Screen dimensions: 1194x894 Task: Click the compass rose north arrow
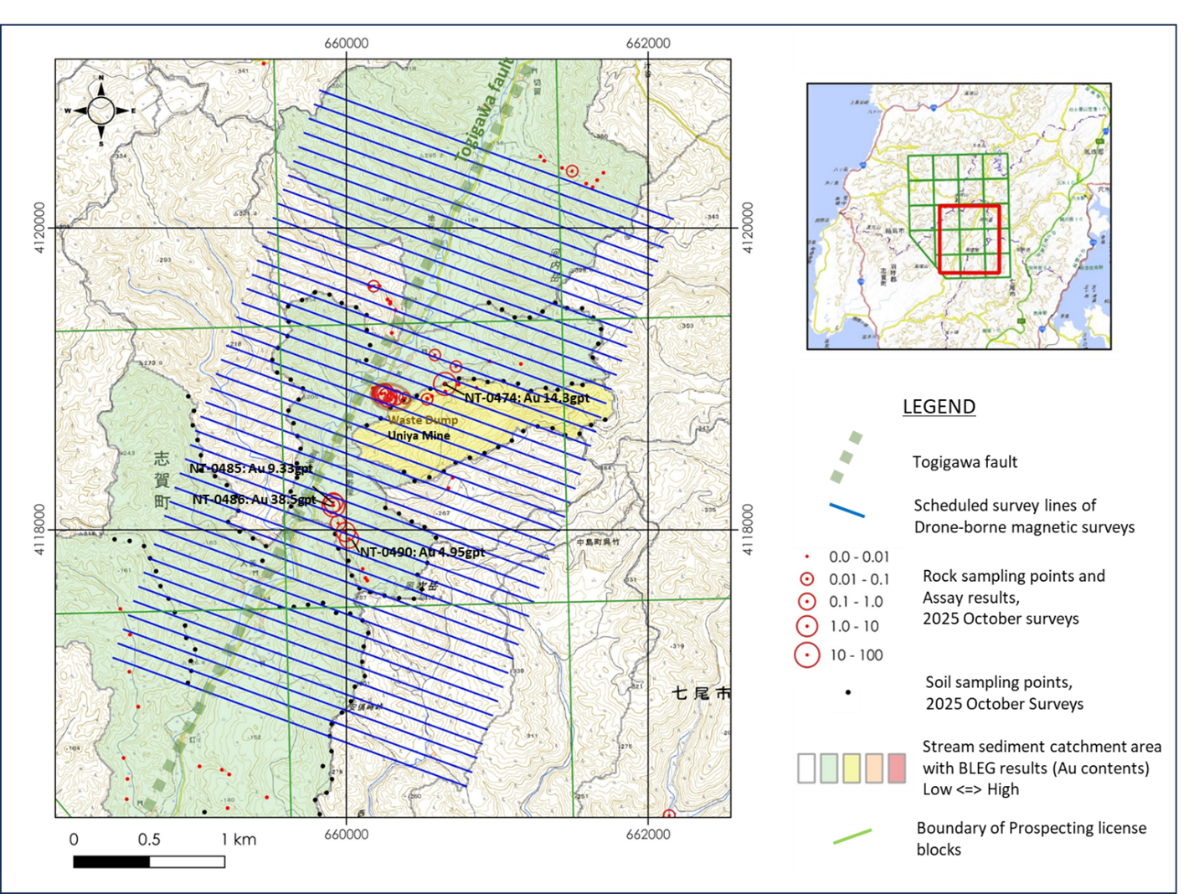(101, 110)
